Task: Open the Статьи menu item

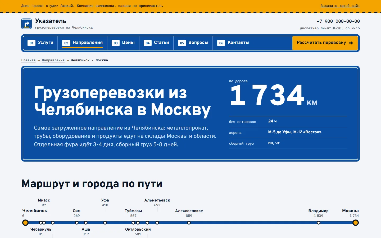Action: click(x=156, y=43)
